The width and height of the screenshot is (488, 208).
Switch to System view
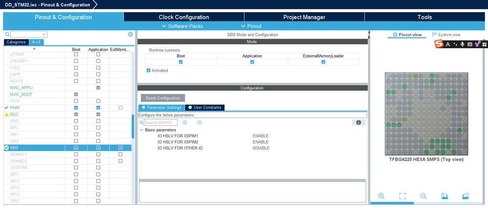coord(446,35)
